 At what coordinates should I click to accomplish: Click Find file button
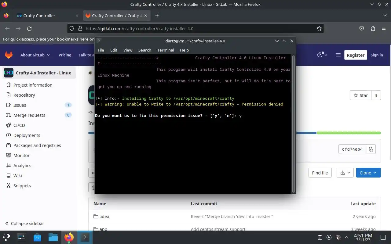tap(320, 173)
